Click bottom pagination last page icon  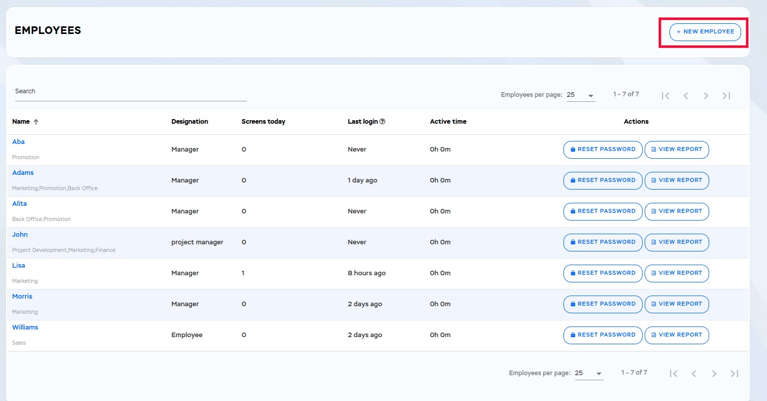point(735,374)
